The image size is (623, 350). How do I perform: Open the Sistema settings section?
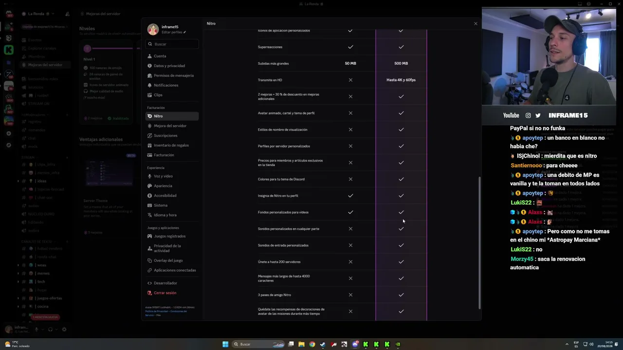[172, 205]
